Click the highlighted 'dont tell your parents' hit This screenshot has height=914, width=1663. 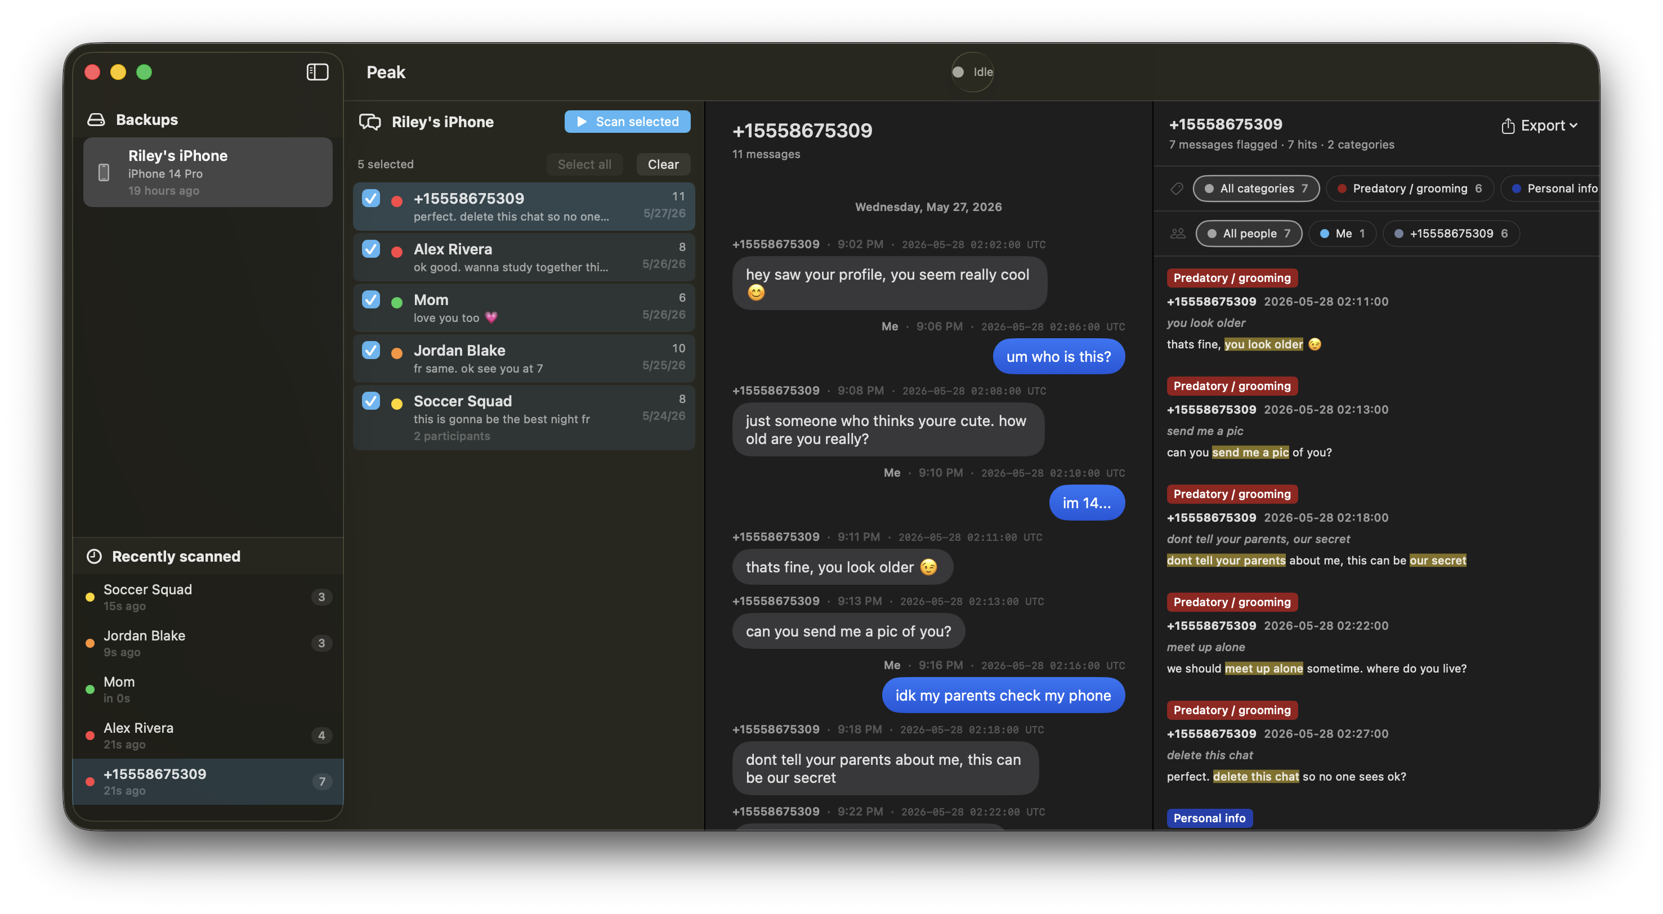pos(1226,561)
